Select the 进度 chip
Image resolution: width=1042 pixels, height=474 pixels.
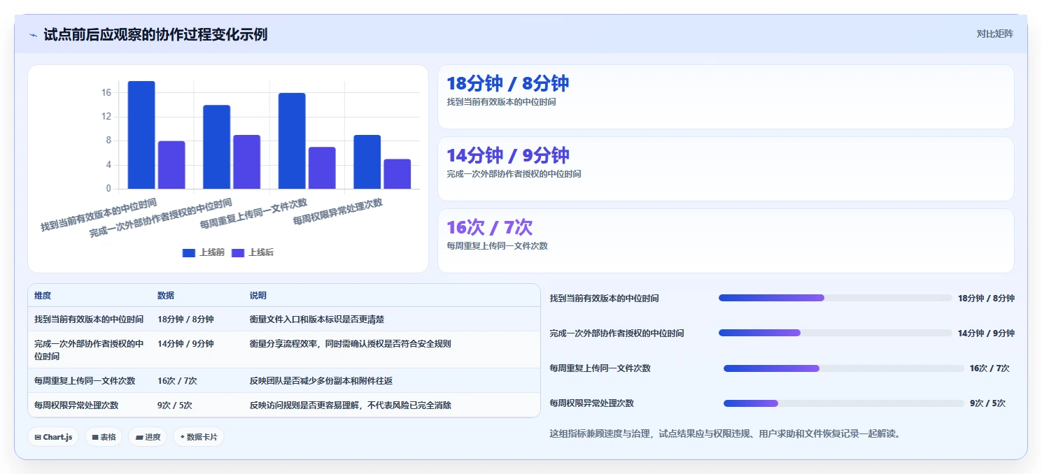(x=148, y=437)
